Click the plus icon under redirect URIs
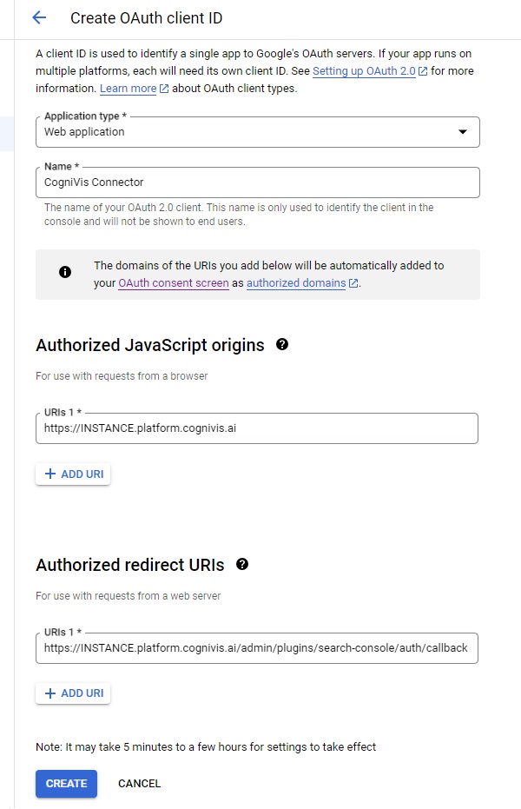 (50, 693)
